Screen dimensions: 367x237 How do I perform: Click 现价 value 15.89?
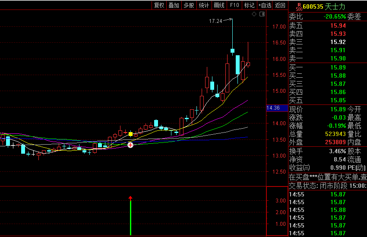tap(338, 109)
